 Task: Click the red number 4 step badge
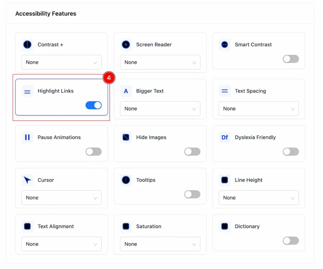(x=109, y=78)
